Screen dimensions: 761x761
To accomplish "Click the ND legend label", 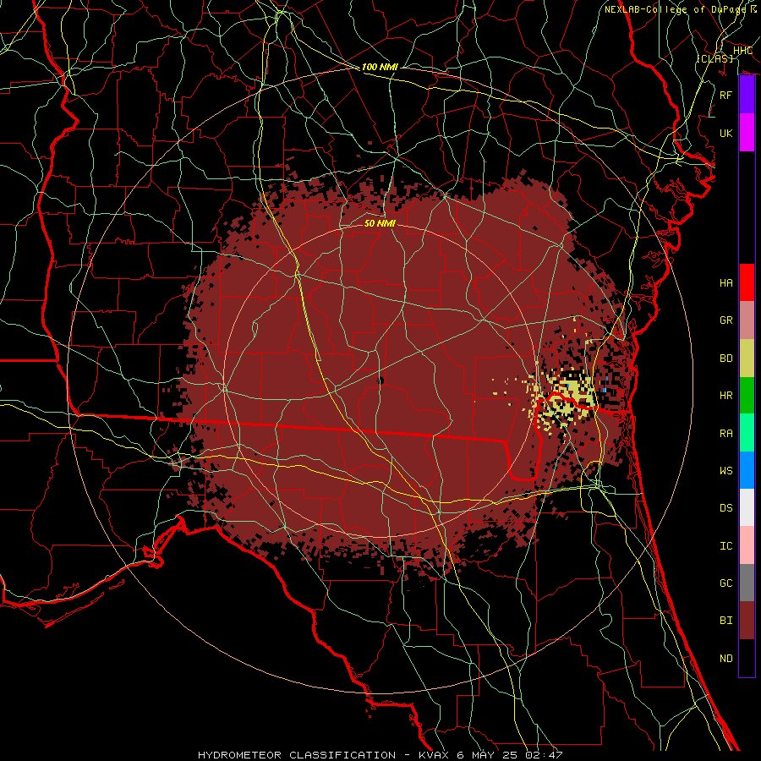I will pyautogui.click(x=725, y=659).
